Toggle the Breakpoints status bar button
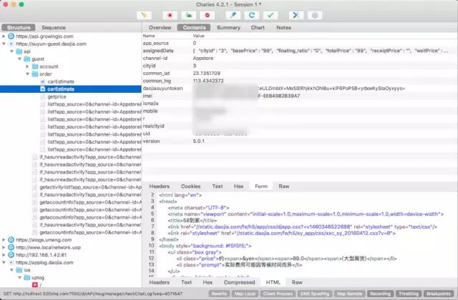 (x=439, y=294)
